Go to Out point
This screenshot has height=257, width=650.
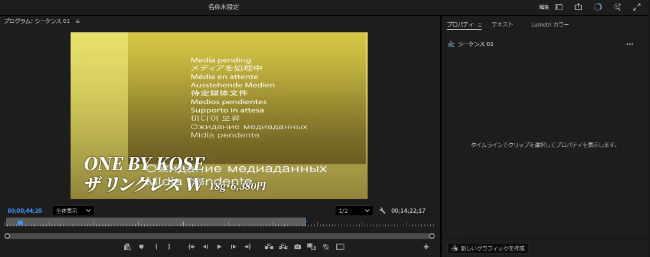pyautogui.click(x=248, y=247)
